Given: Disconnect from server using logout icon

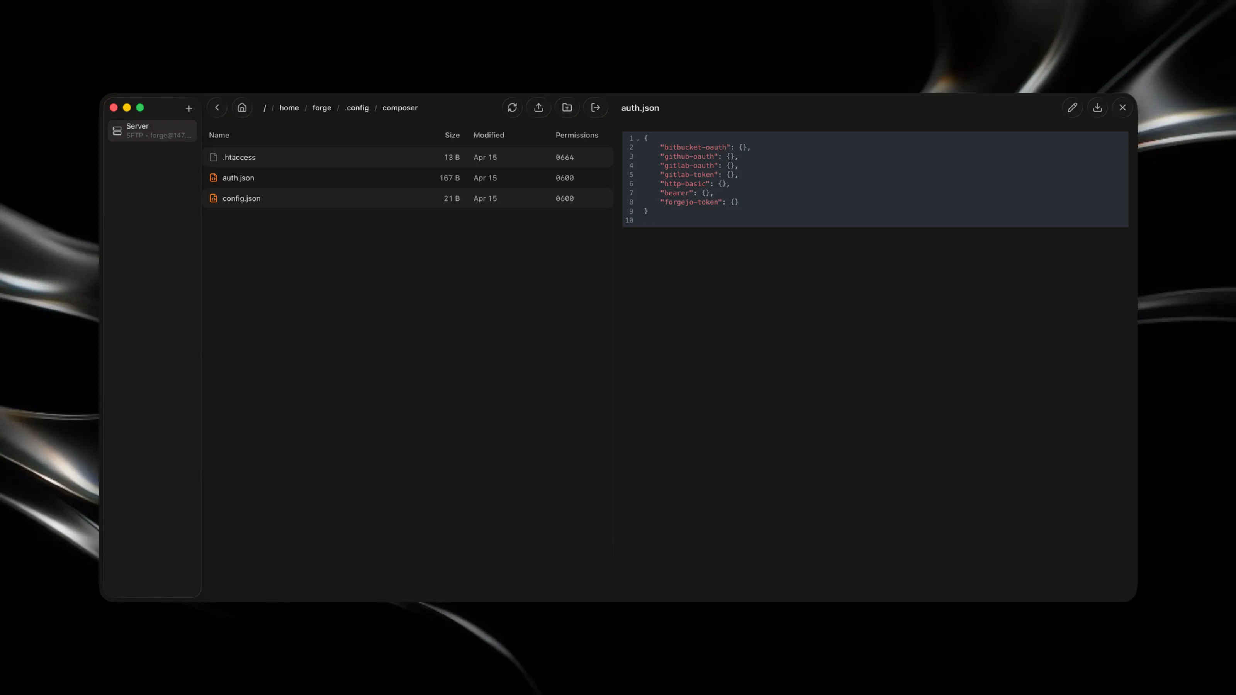Looking at the screenshot, I should [x=596, y=107].
